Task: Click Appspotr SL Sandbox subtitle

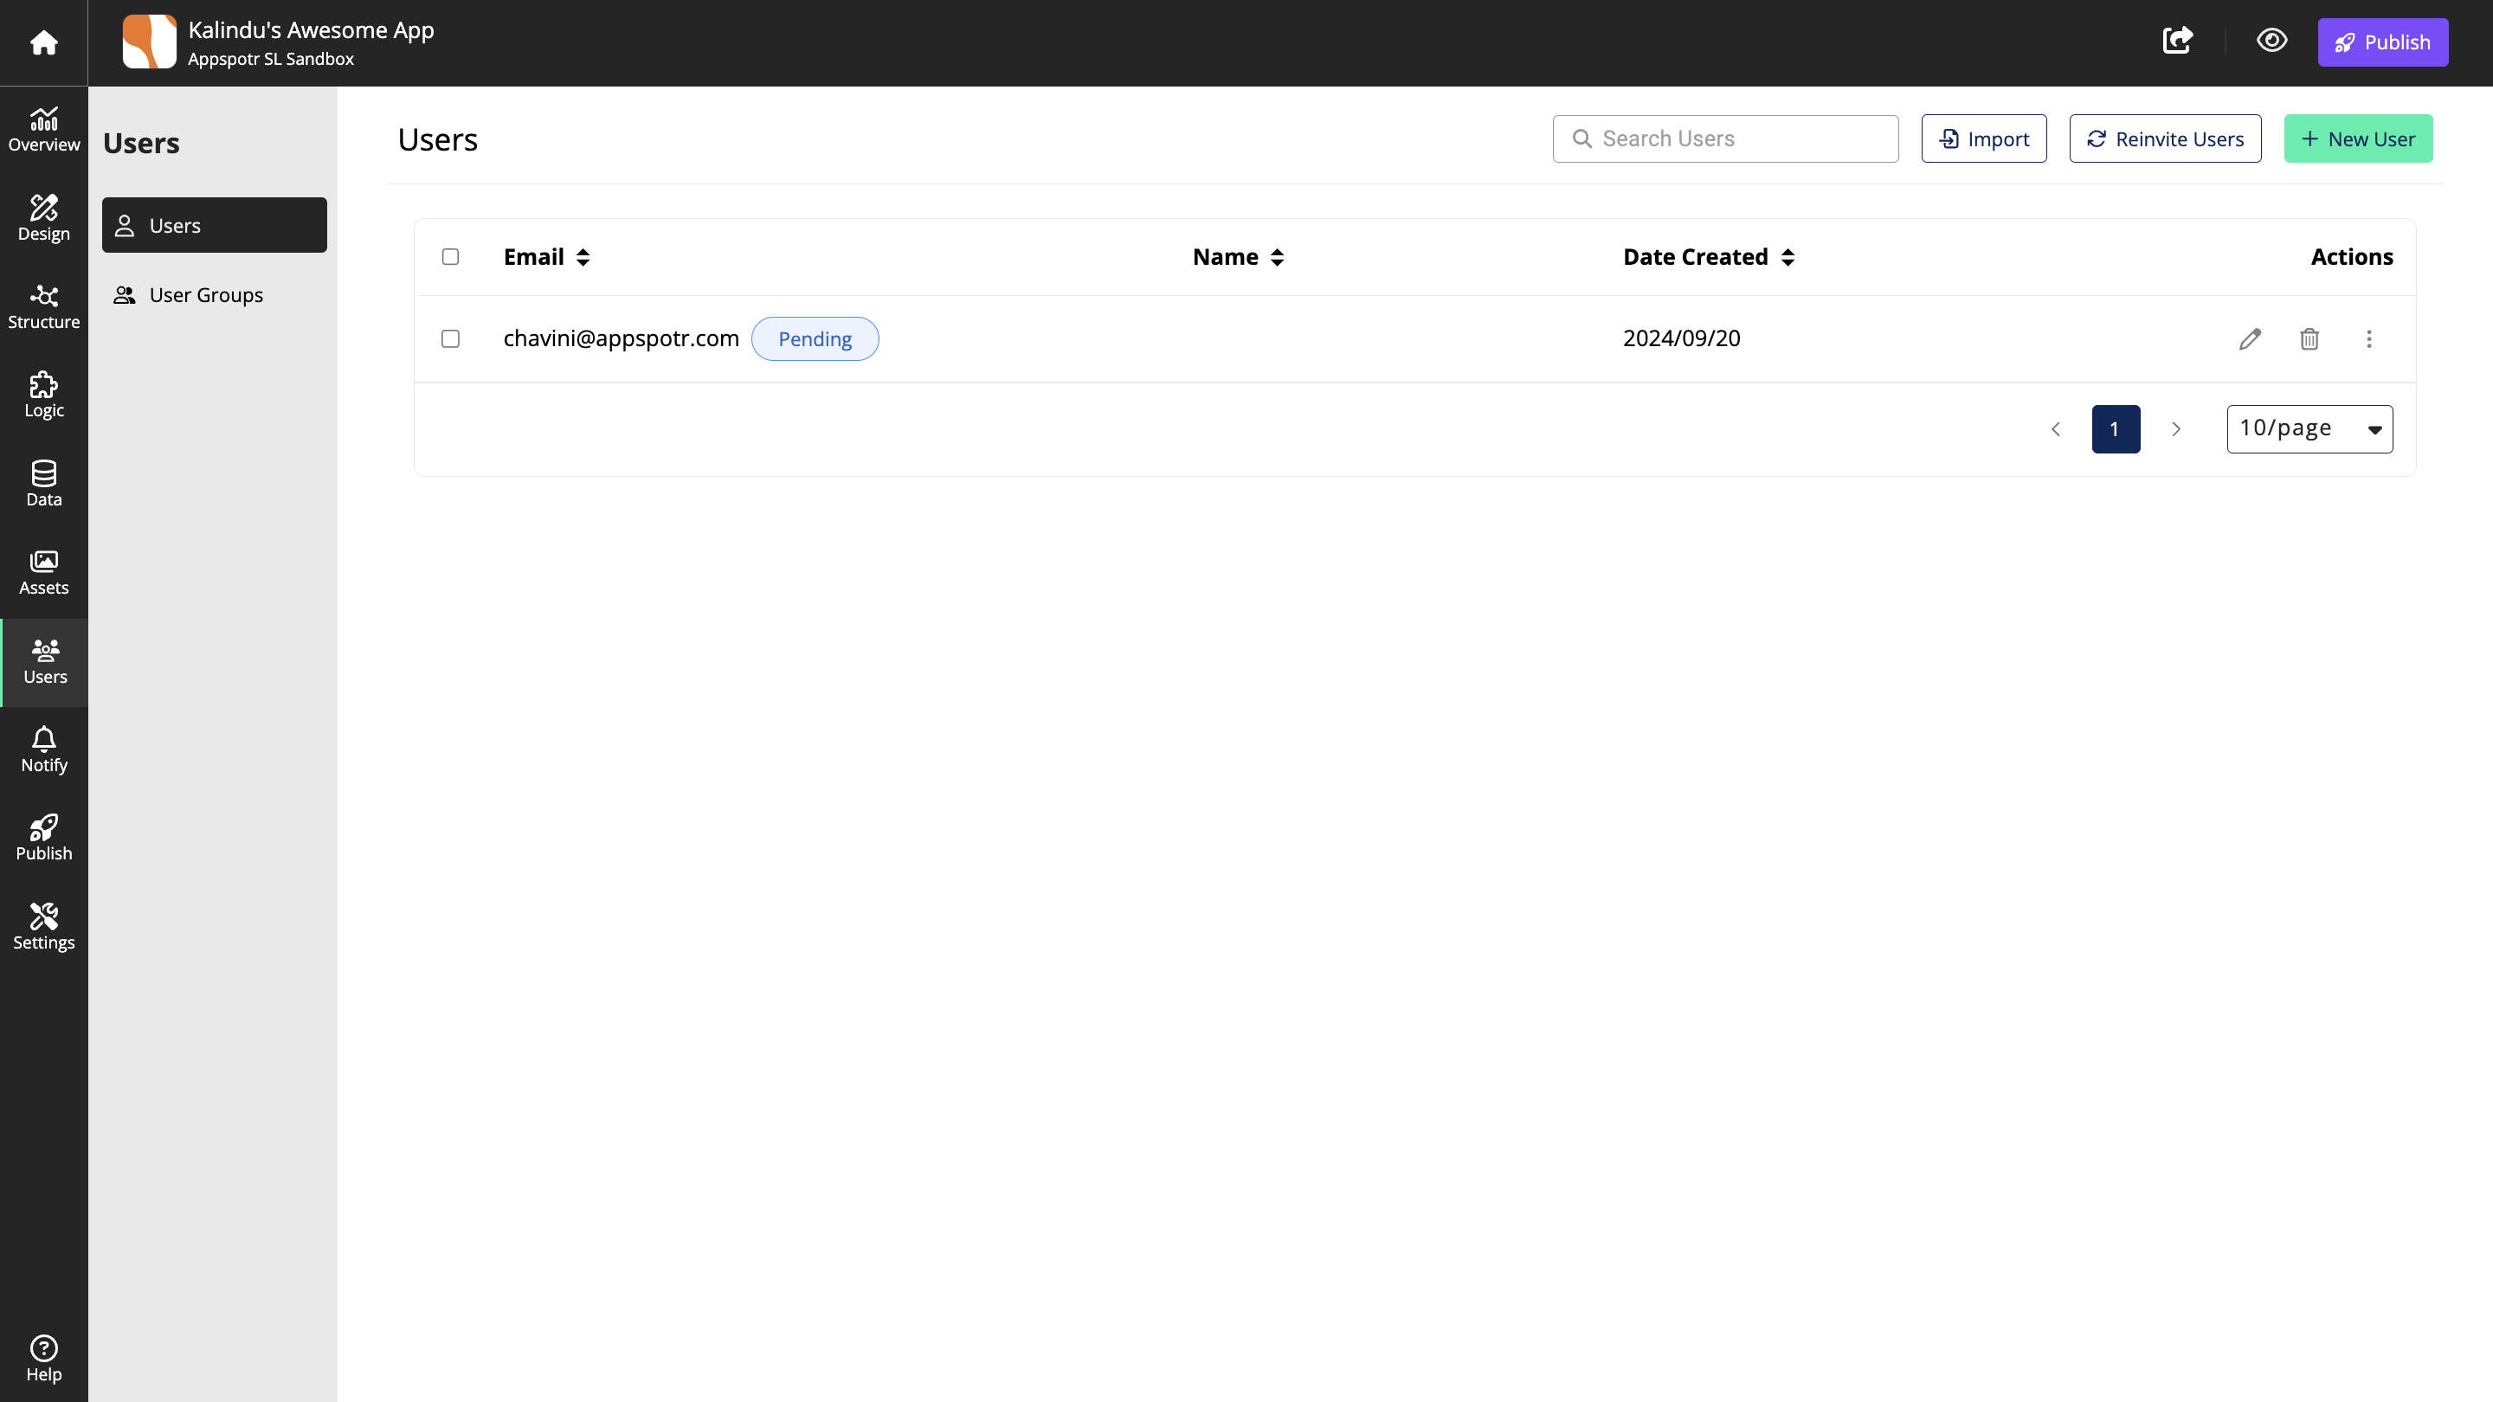Action: 271,59
